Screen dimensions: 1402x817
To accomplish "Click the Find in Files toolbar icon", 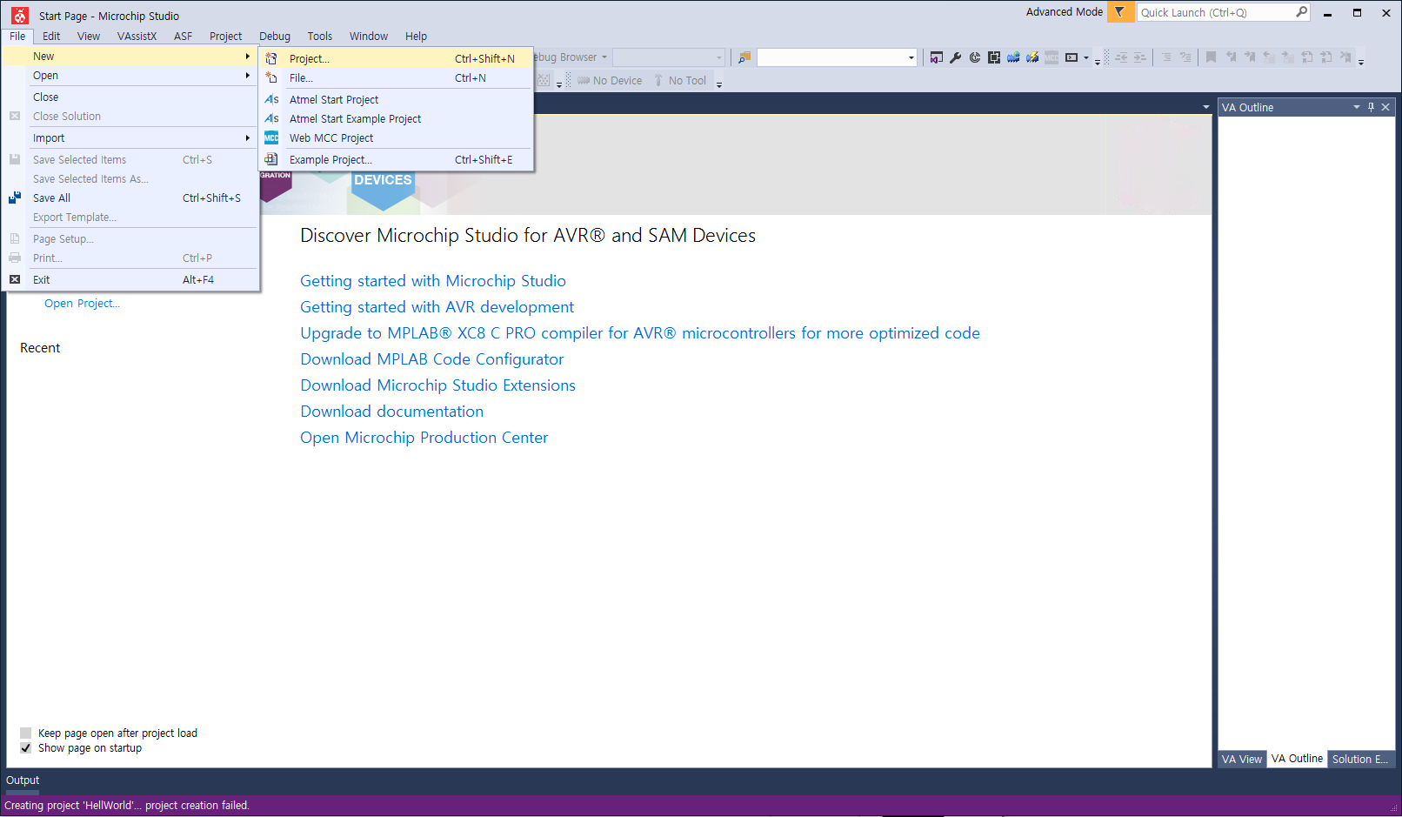I will pyautogui.click(x=744, y=57).
